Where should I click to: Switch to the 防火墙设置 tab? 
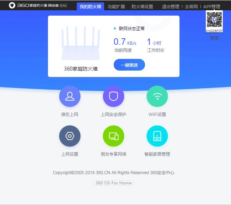click(142, 7)
